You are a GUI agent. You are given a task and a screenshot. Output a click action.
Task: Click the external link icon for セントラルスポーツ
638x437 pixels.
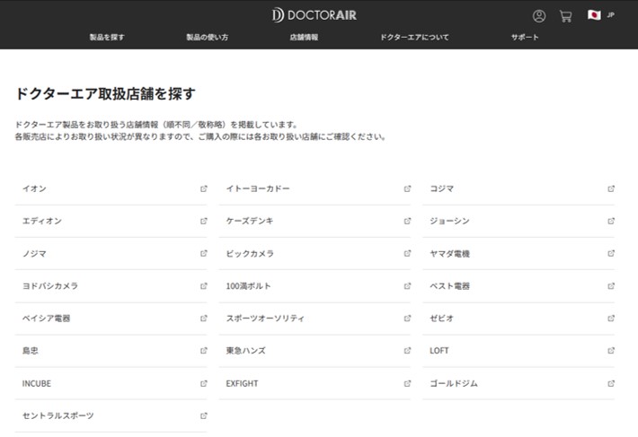(x=203, y=415)
